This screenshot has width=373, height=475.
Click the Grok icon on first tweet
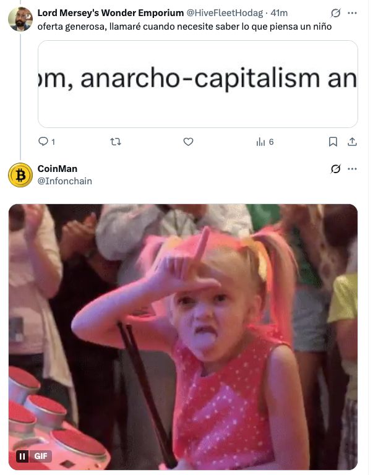335,13
